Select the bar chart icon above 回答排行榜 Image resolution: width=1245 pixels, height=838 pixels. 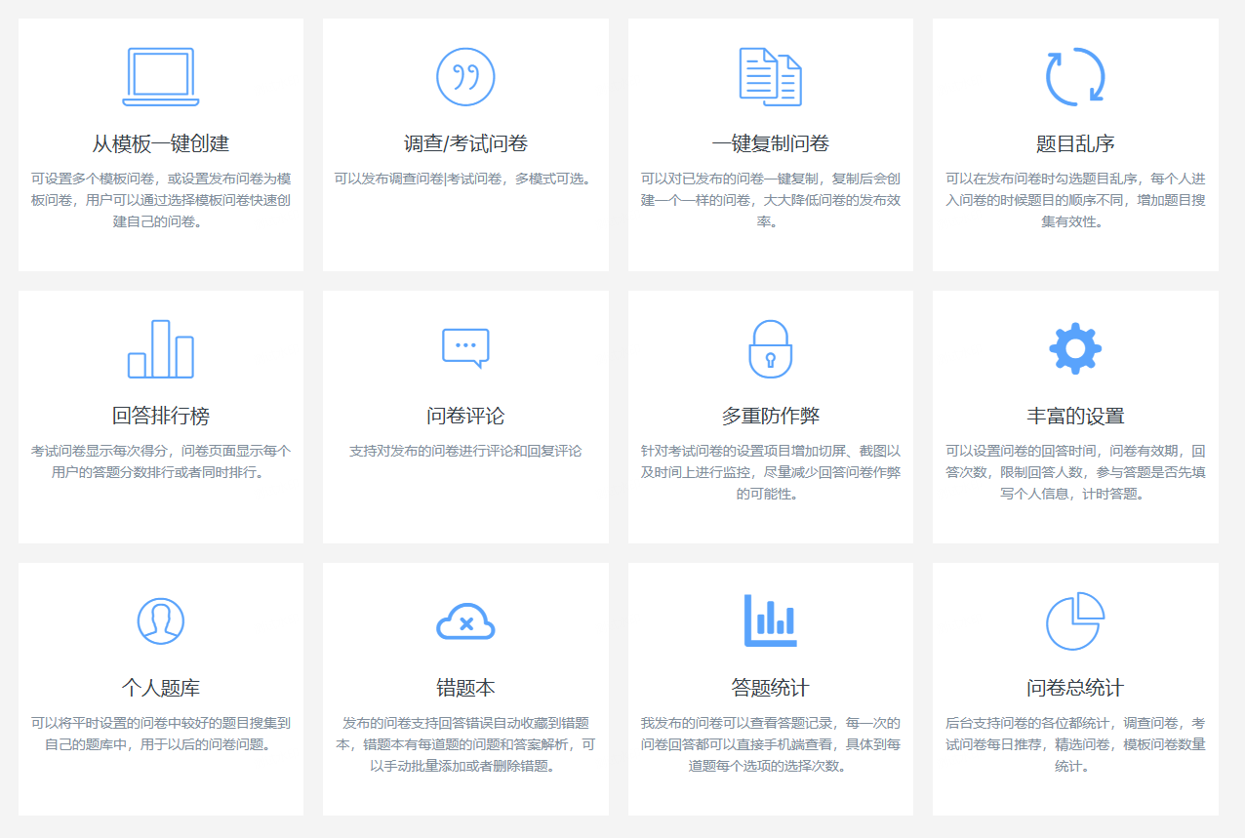[x=160, y=347]
